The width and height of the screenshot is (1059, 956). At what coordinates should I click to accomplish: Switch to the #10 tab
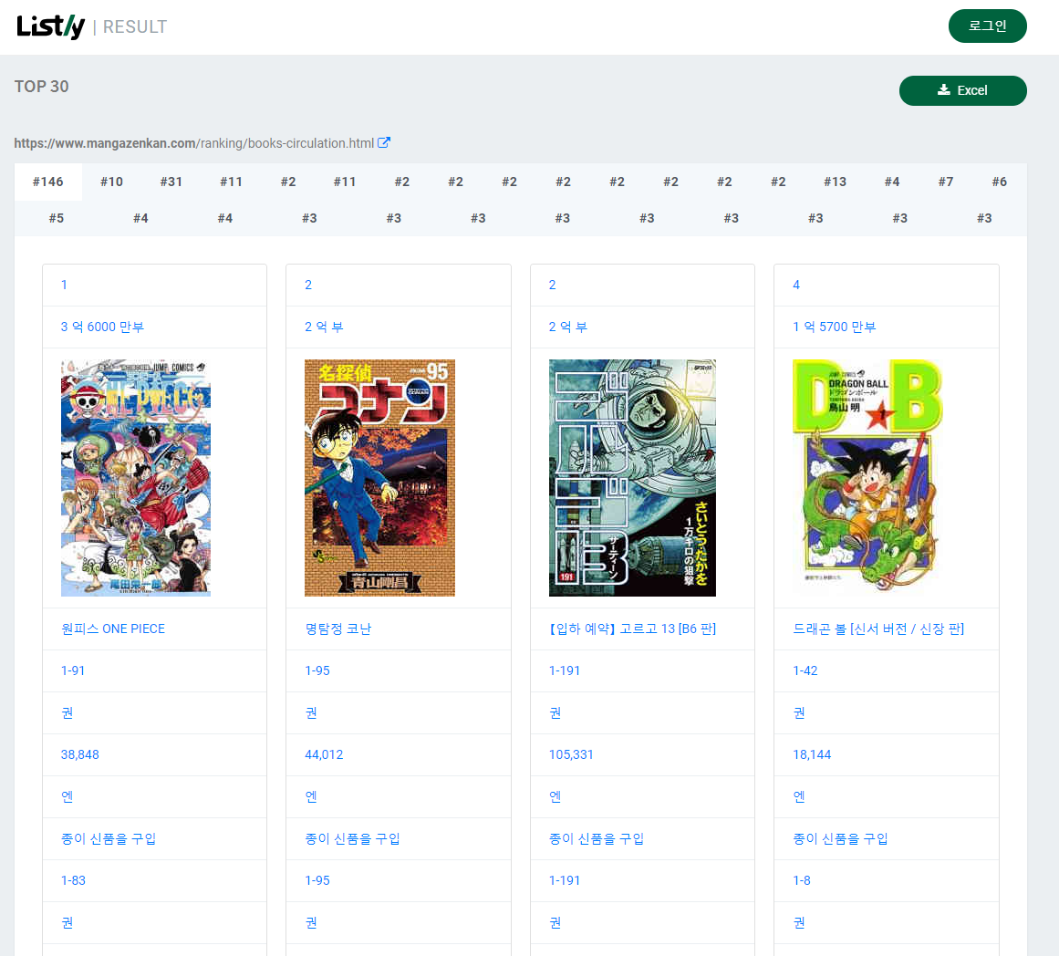pos(111,182)
